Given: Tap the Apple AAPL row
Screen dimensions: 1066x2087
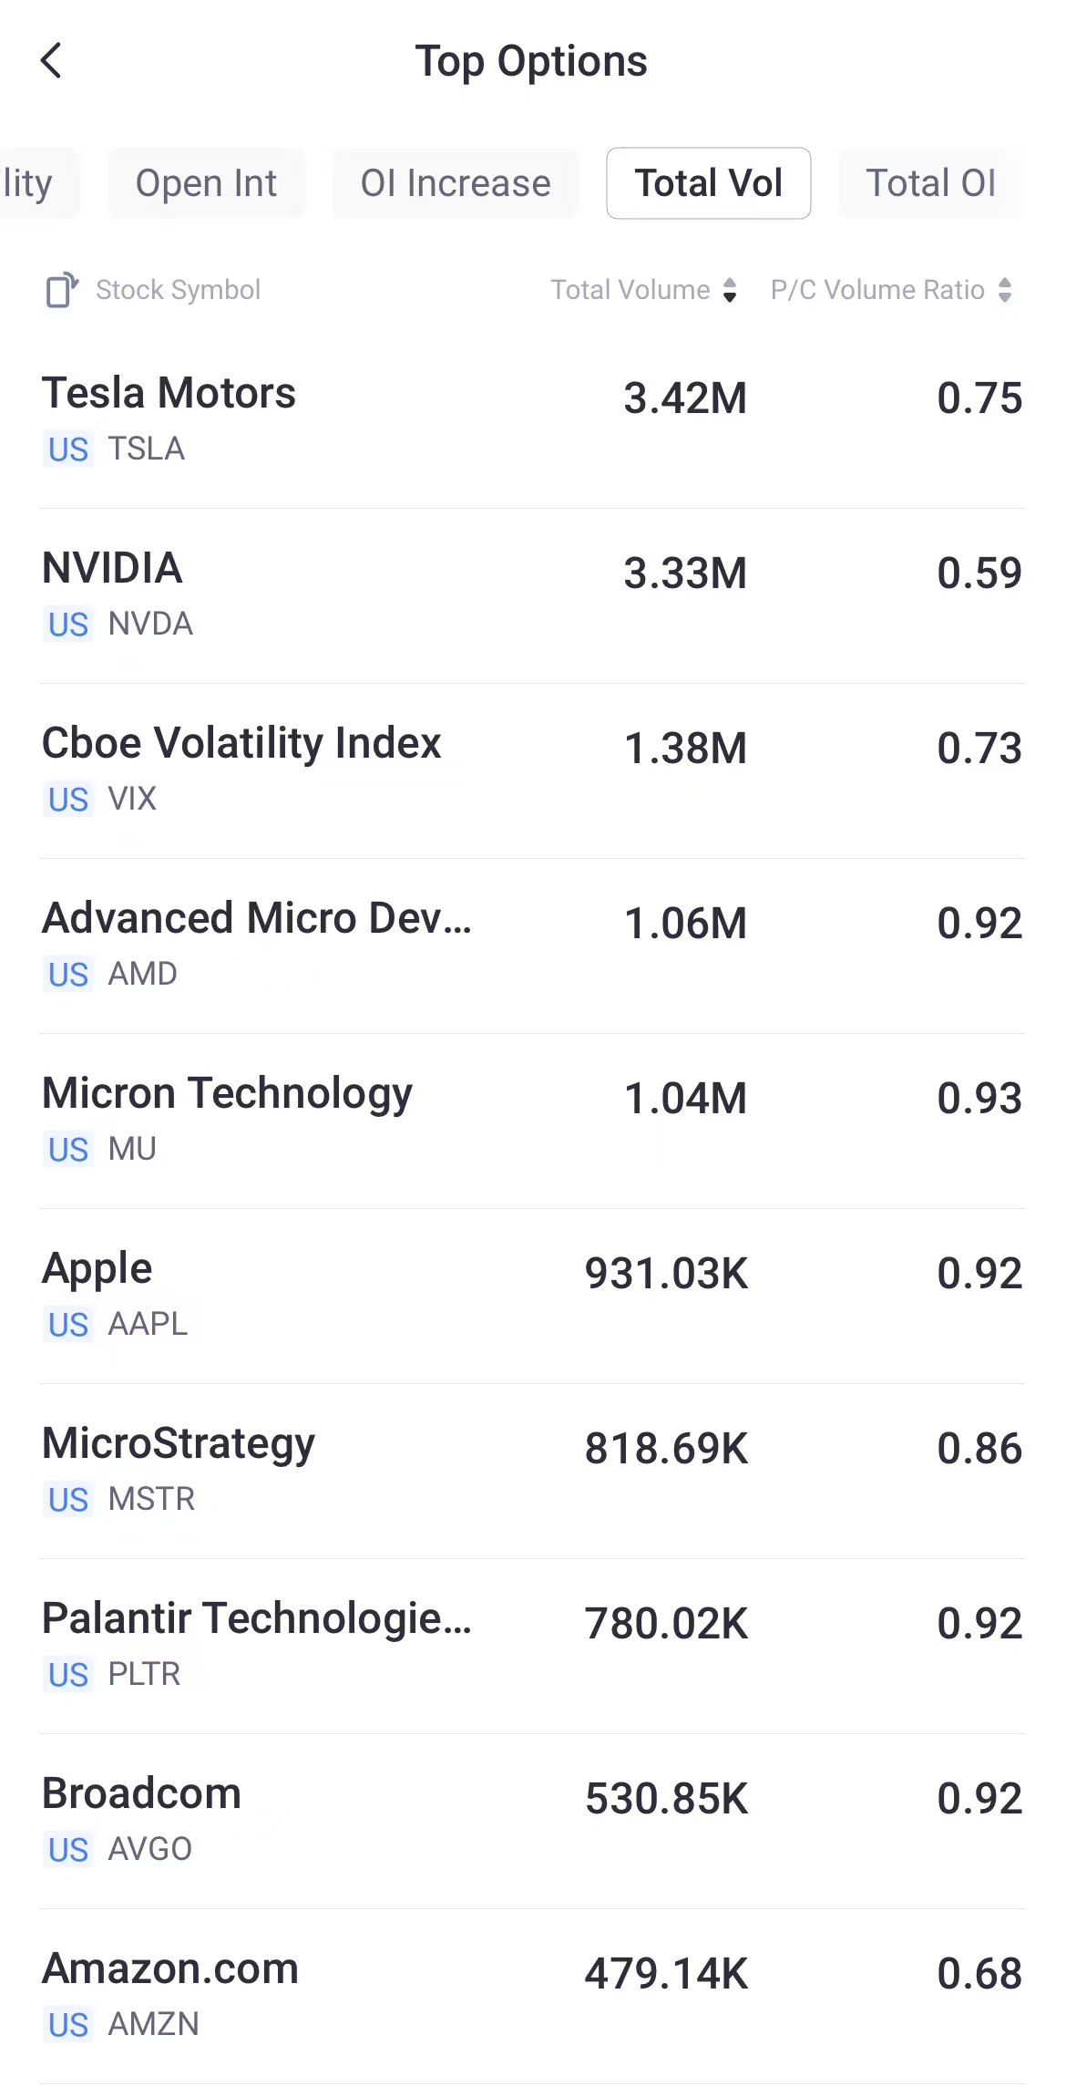Looking at the screenshot, I should (533, 1295).
